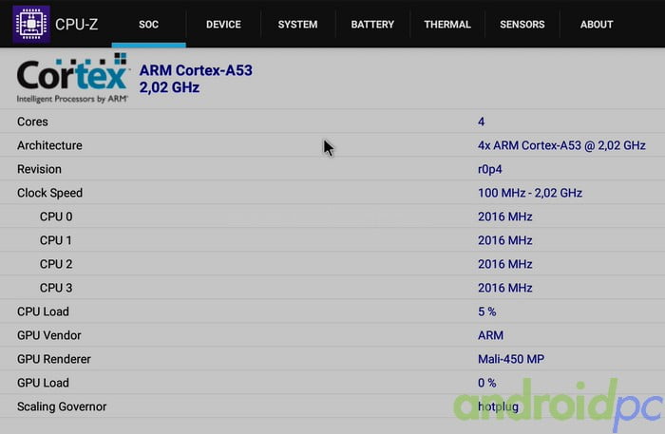The image size is (665, 434).
Task: Select the SOC tab
Action: pyautogui.click(x=148, y=24)
